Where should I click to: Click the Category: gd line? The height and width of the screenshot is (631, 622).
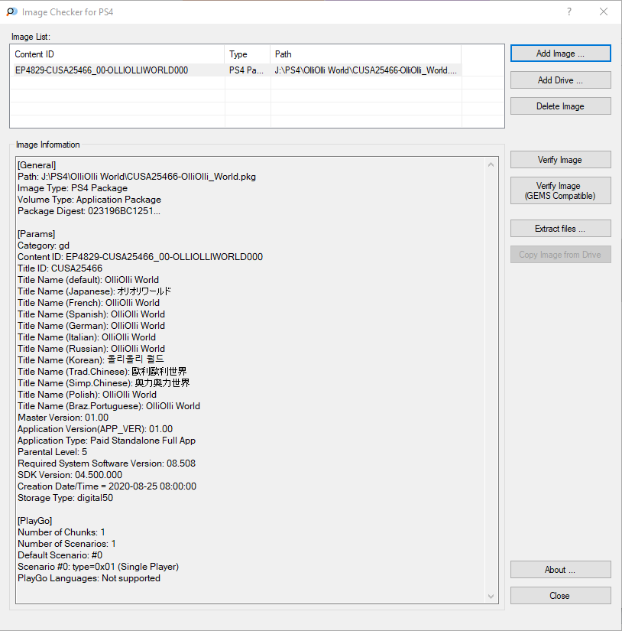(x=44, y=246)
